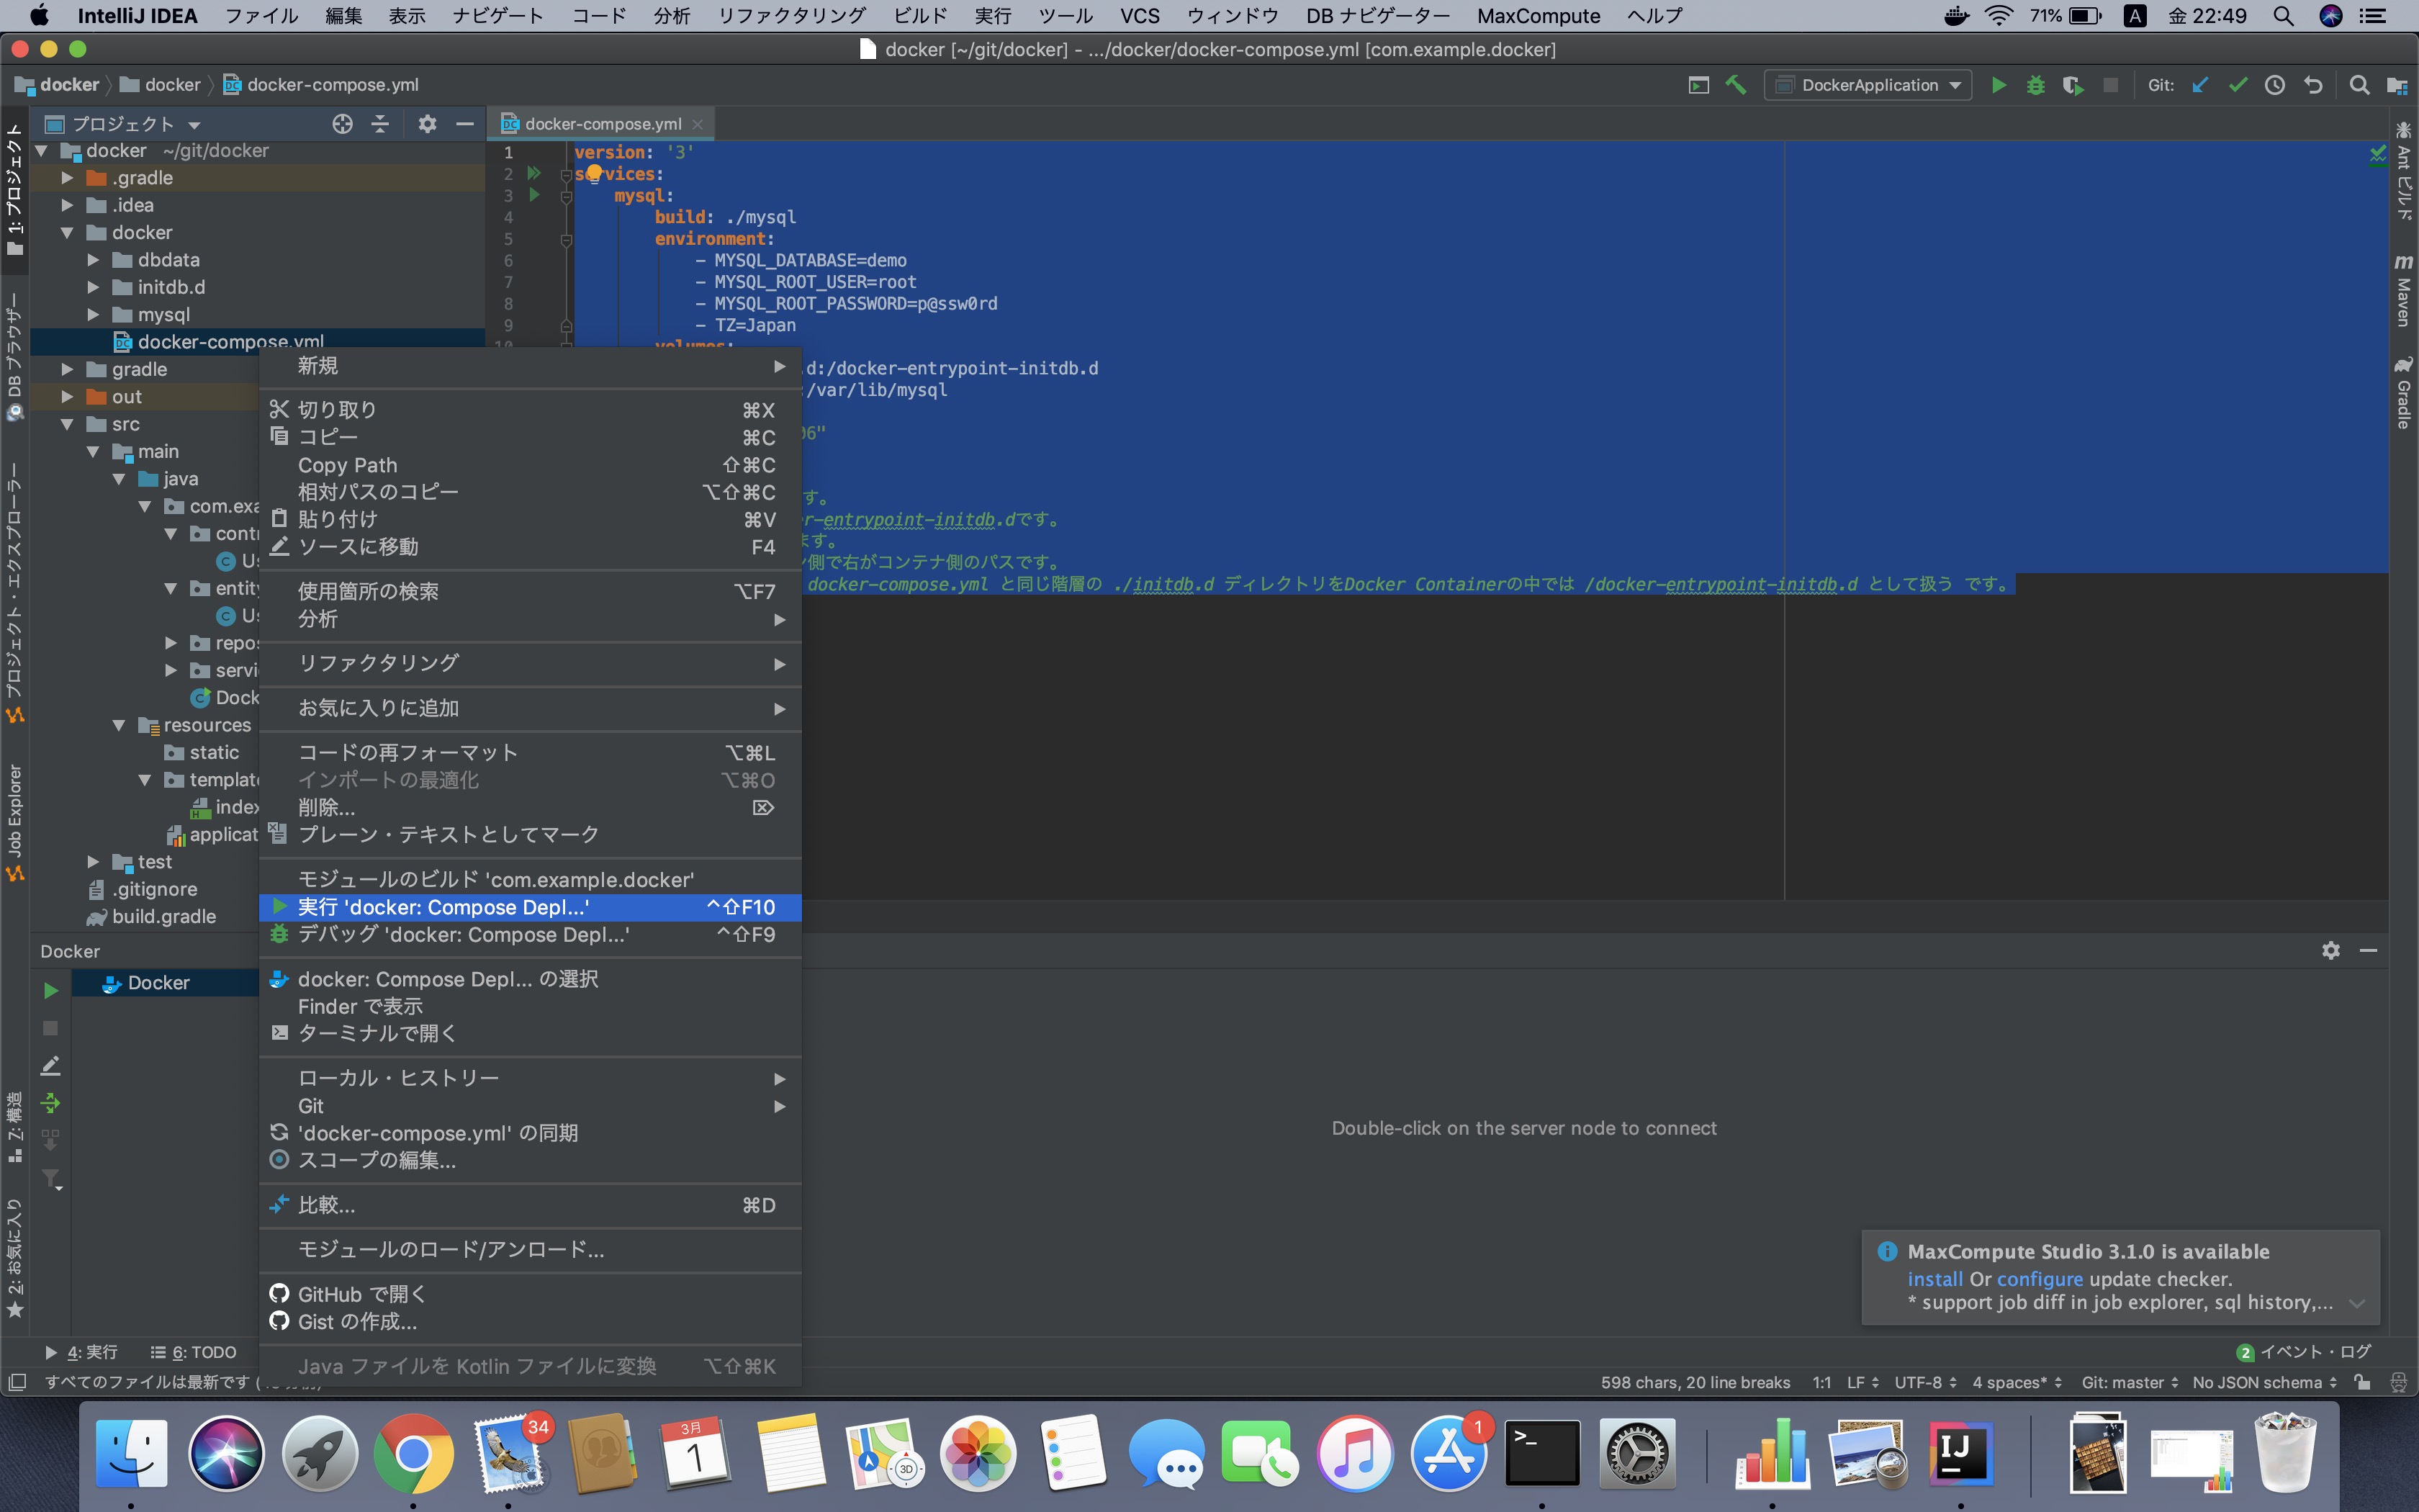This screenshot has height=1512, width=2419.
Task: Click inspection status checkmark at editor top right
Action: (2378, 154)
